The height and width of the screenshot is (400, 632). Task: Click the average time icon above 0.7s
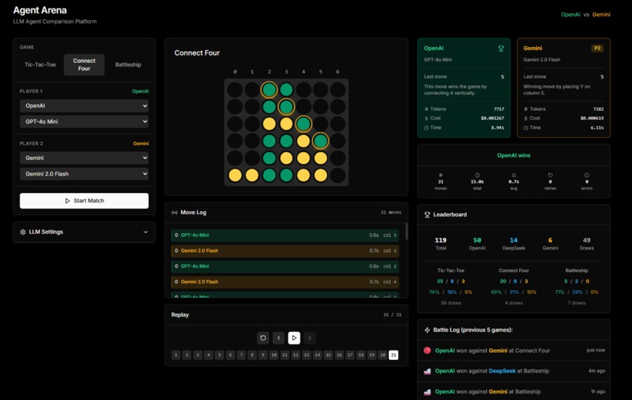[514, 176]
